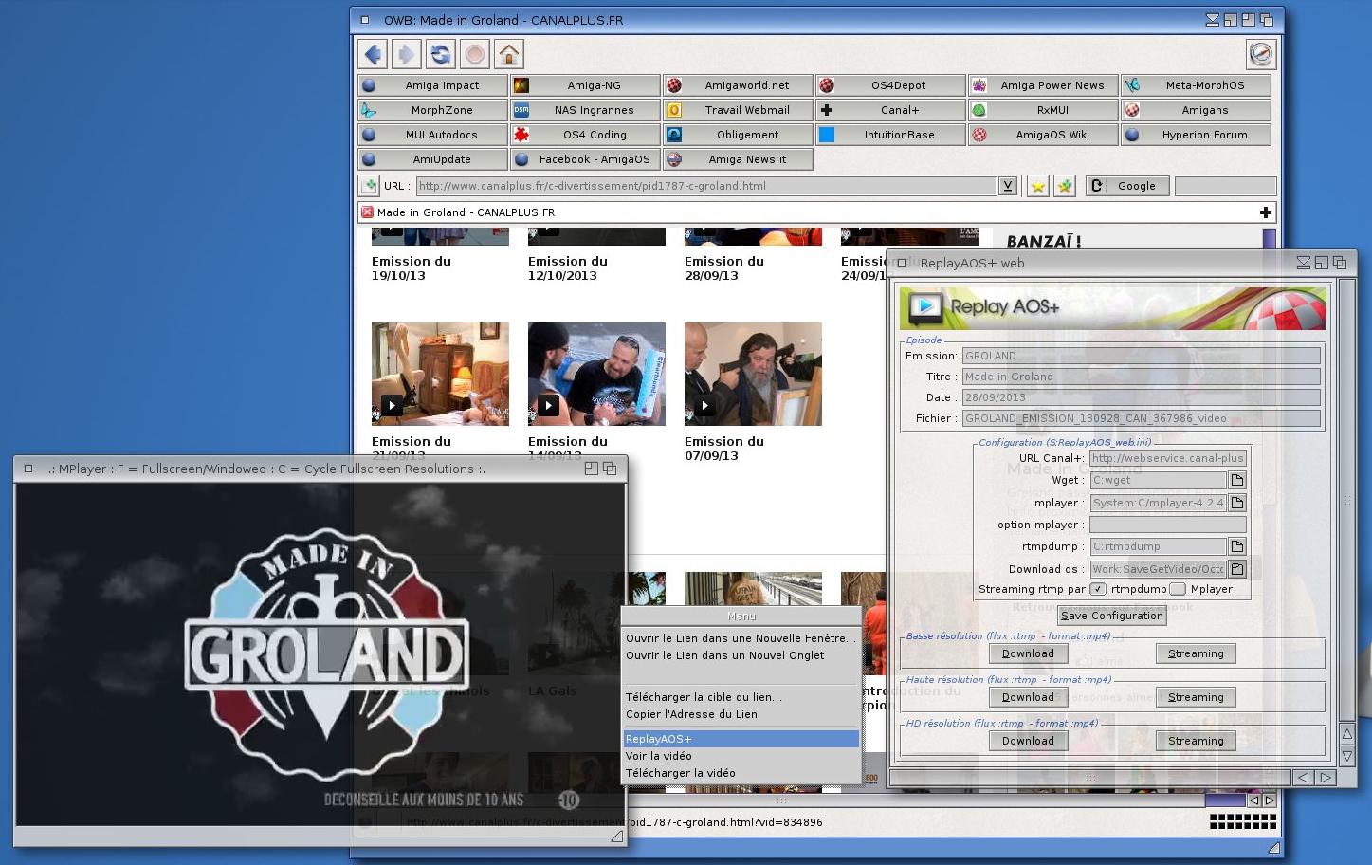Go back with the browser back arrow
The image size is (1372, 865).
373,54
